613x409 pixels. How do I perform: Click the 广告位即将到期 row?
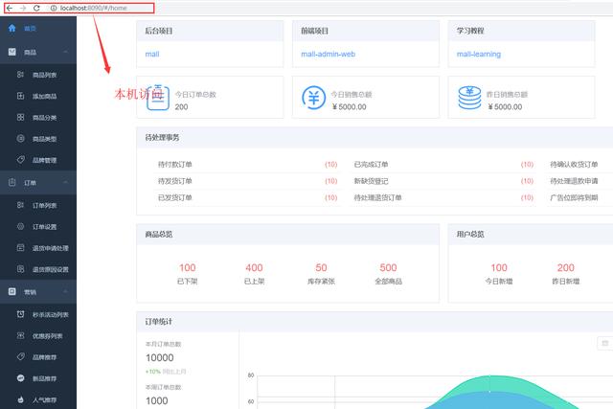(579, 197)
